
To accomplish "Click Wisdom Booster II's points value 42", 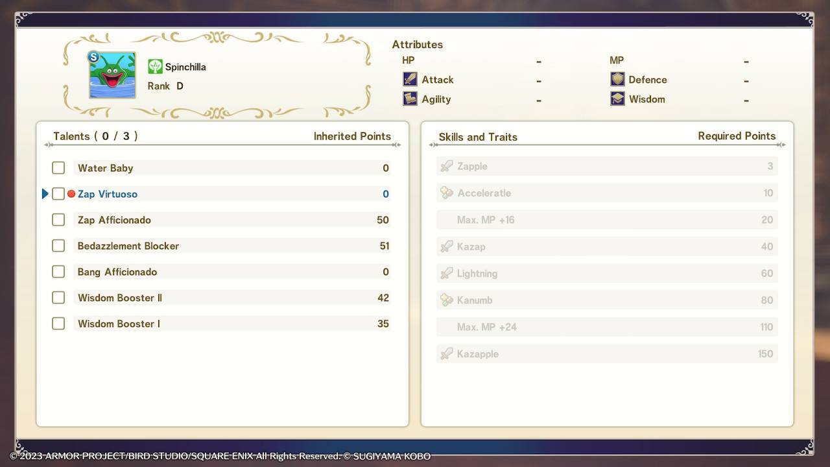I will tap(383, 298).
